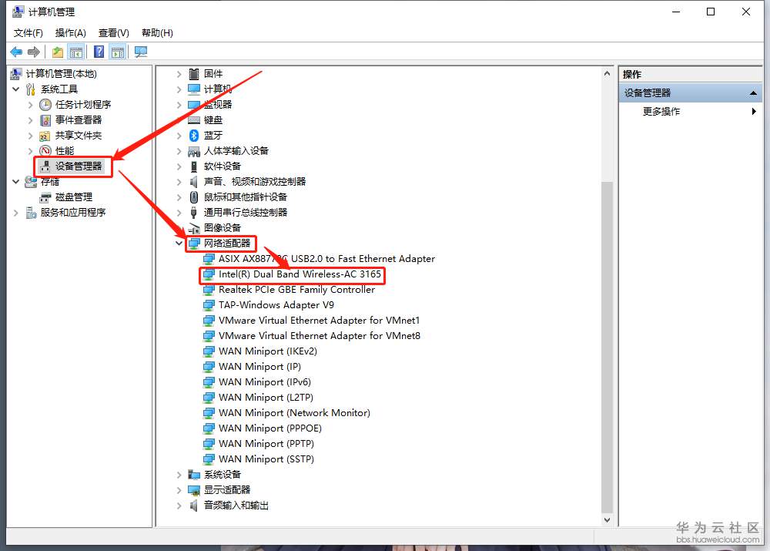
Task: Select WAN Miniport (IKEv2)
Action: [268, 351]
